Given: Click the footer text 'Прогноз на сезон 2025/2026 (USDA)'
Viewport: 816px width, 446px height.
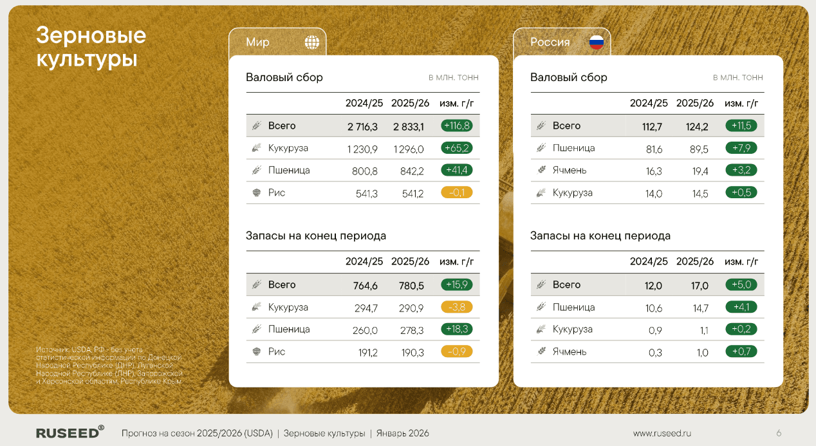Looking at the screenshot, I should click(197, 434).
